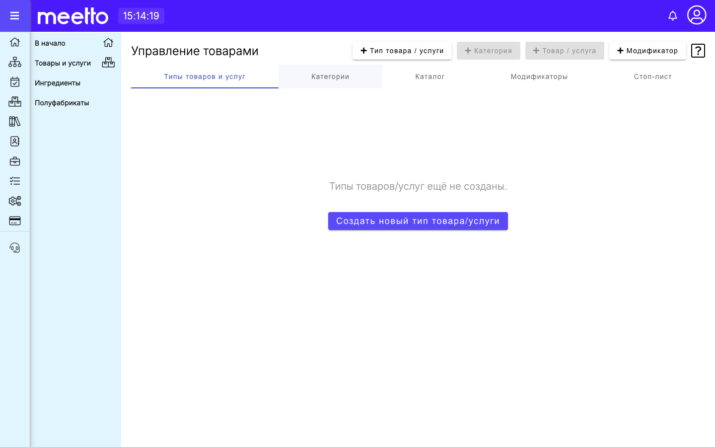The height and width of the screenshot is (447, 715).
Task: Open the support headset icon
Action: (15, 248)
